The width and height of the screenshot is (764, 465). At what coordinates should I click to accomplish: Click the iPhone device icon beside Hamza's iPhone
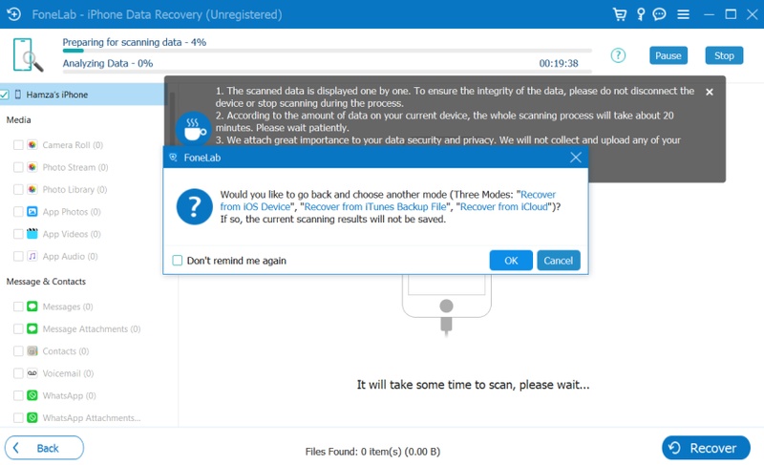[18, 95]
